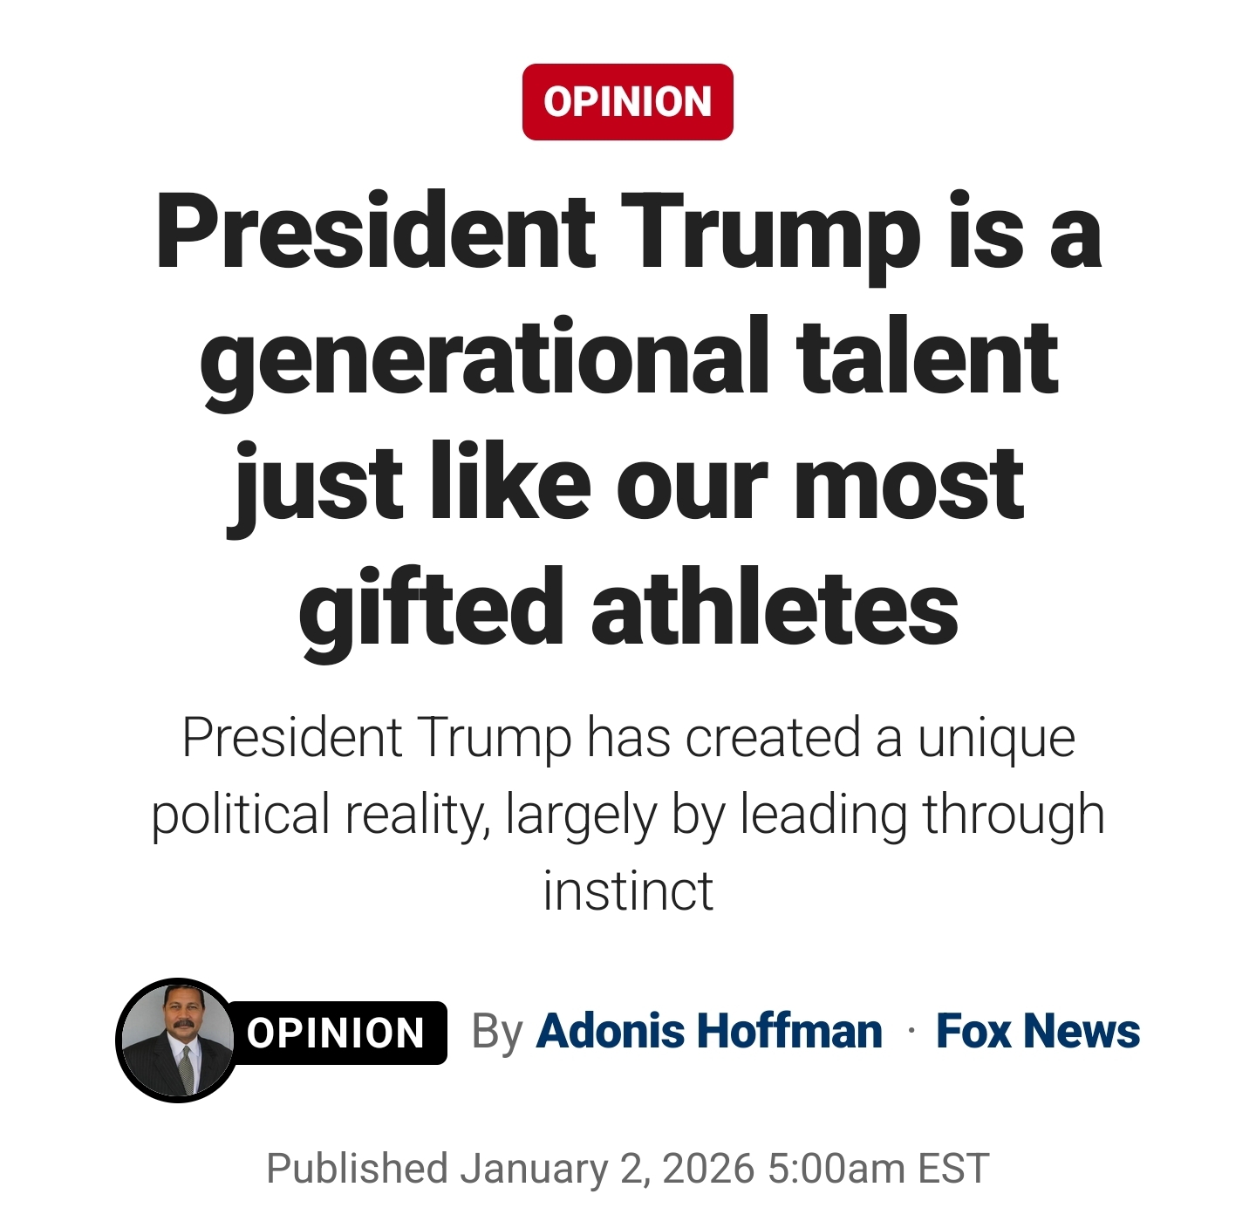Select the "just like our most" headline line
1256x1228 pixels.
[x=628, y=484]
